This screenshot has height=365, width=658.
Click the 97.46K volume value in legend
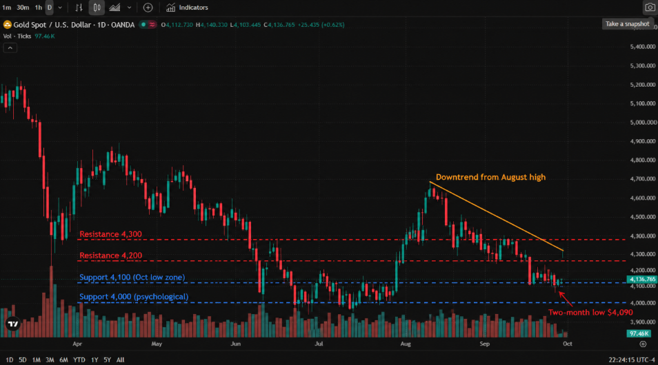[x=44, y=36]
